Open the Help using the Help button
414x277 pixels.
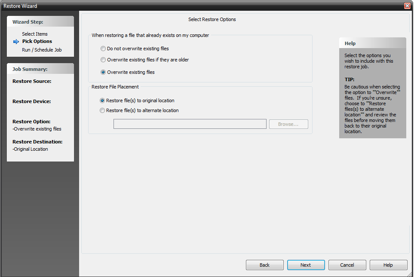[x=388, y=265]
